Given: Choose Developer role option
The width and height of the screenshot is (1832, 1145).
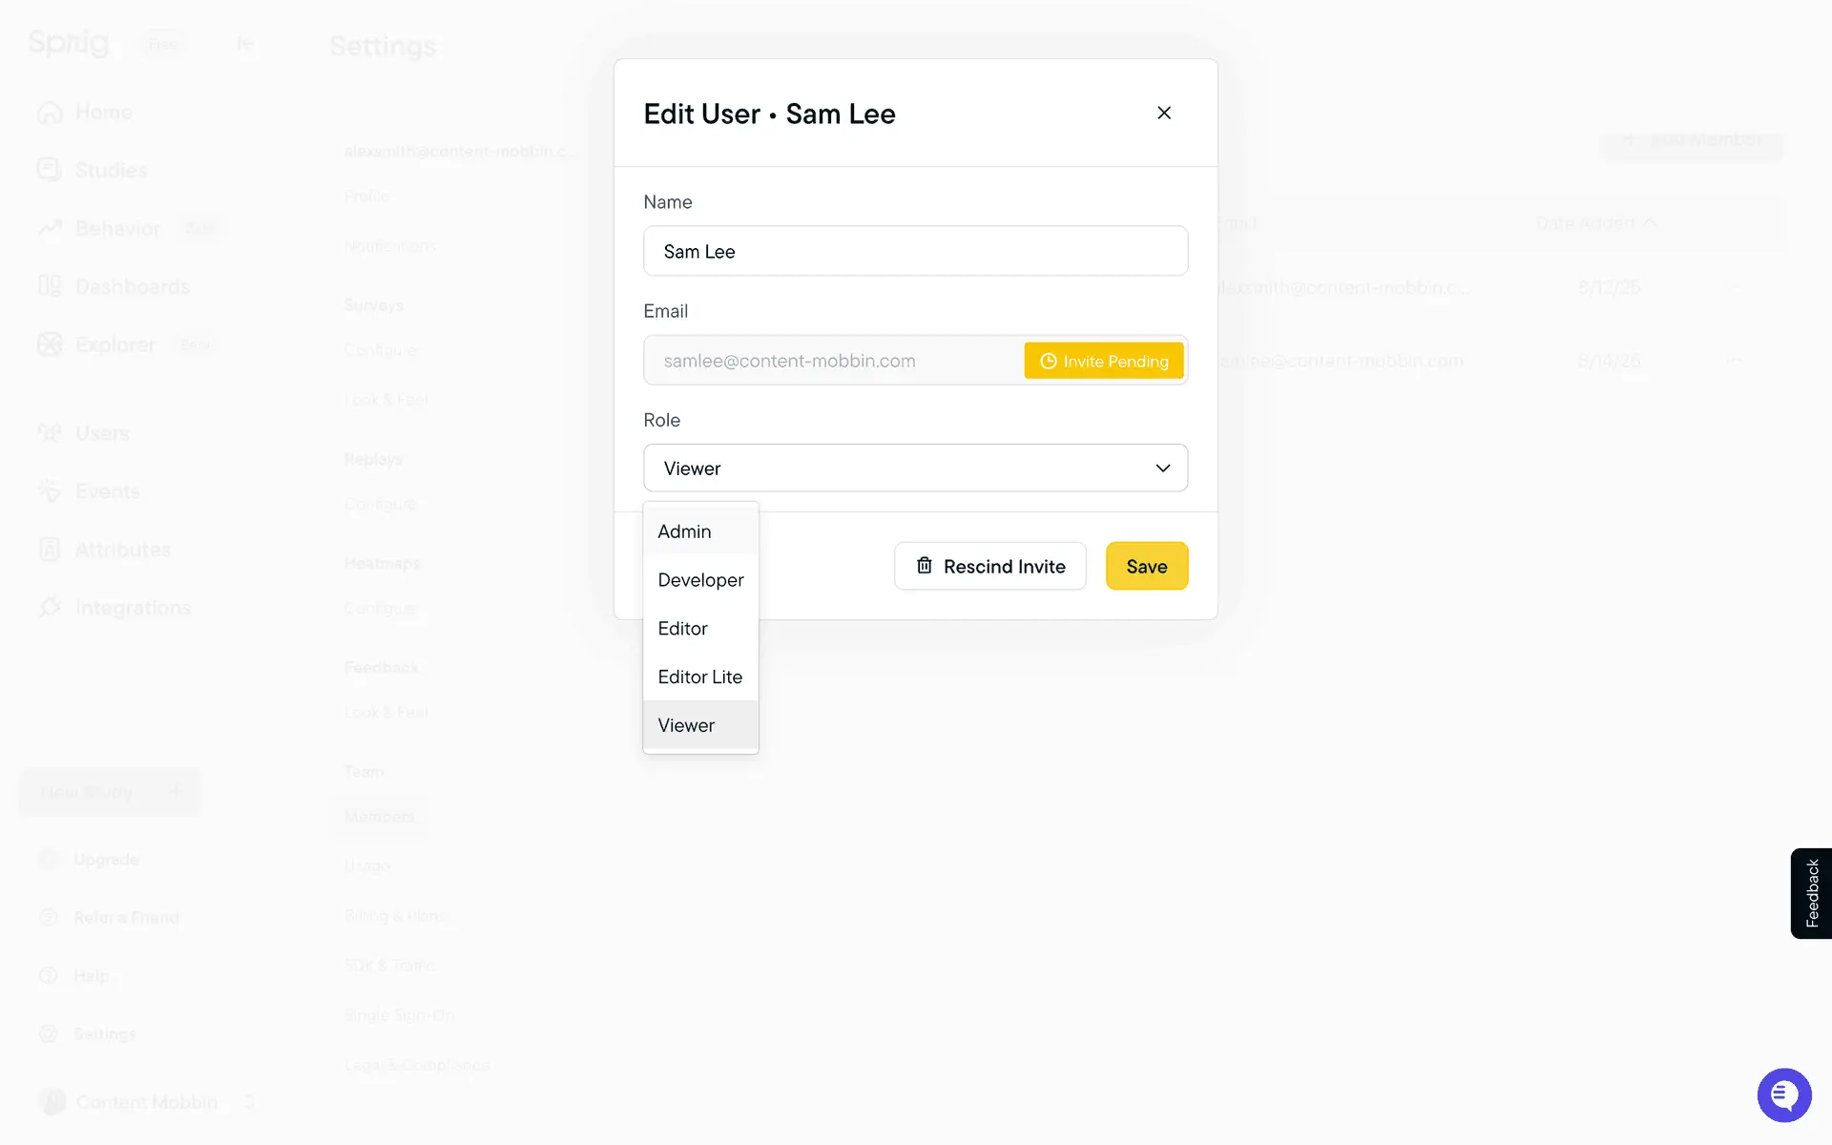Looking at the screenshot, I should (700, 580).
